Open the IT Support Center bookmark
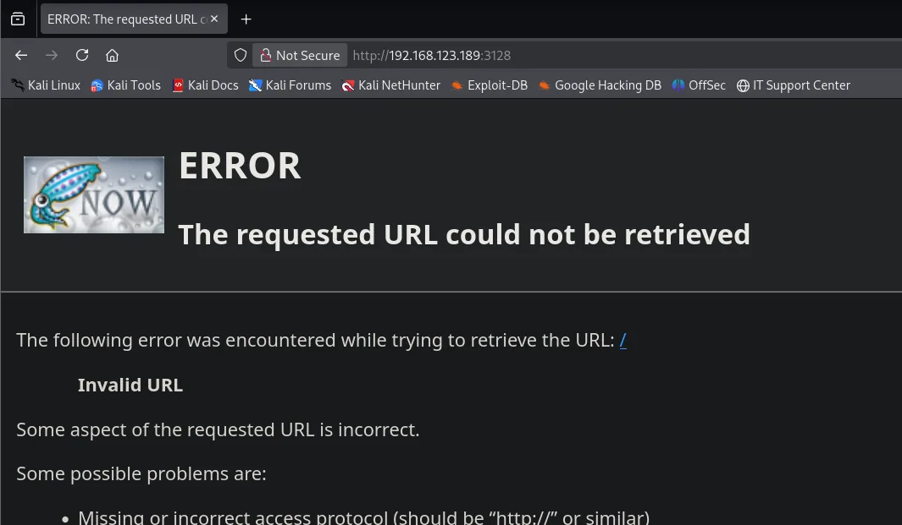The image size is (902, 525). pyautogui.click(x=794, y=85)
